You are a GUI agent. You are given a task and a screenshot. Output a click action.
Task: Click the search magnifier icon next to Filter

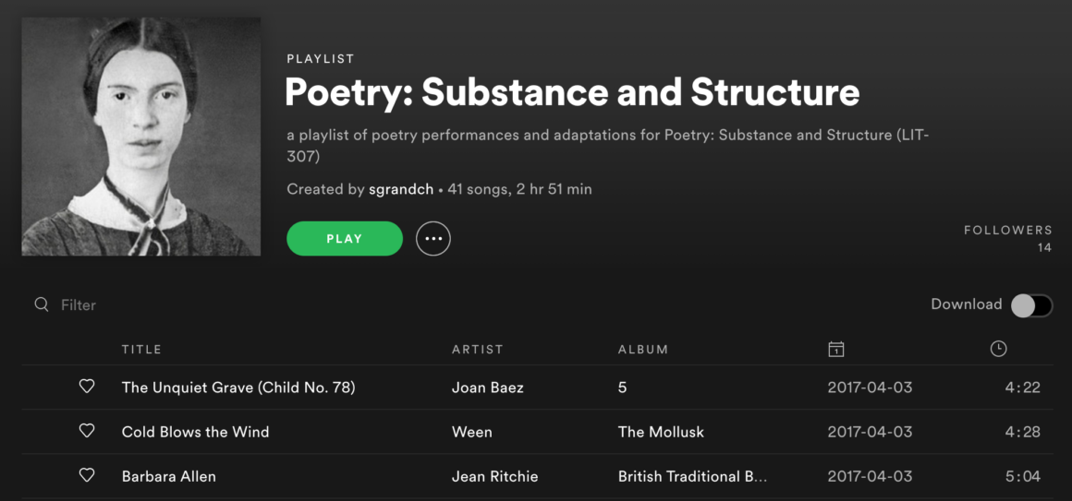point(42,304)
